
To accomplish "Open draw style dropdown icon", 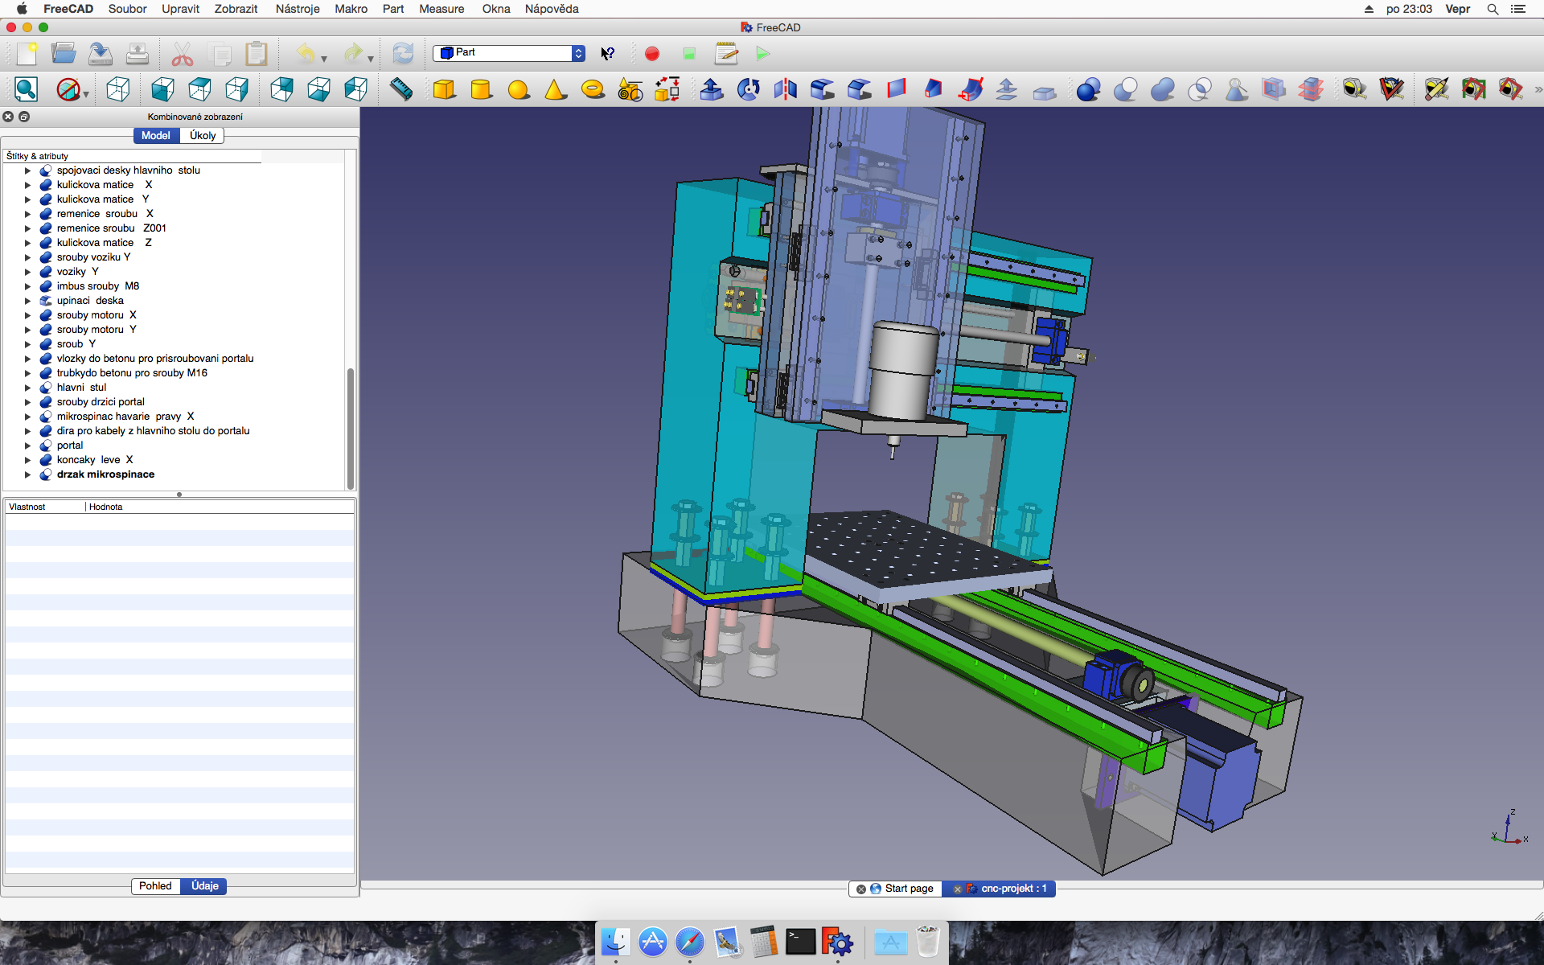I will point(86,95).
